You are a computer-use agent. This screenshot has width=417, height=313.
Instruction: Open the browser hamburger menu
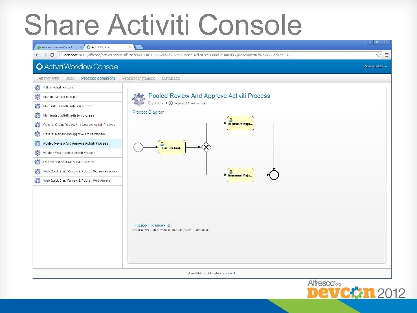tap(387, 55)
